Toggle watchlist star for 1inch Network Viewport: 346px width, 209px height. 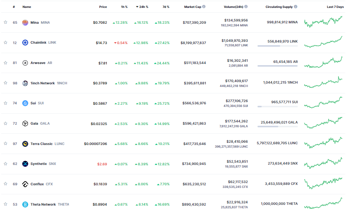[6, 83]
